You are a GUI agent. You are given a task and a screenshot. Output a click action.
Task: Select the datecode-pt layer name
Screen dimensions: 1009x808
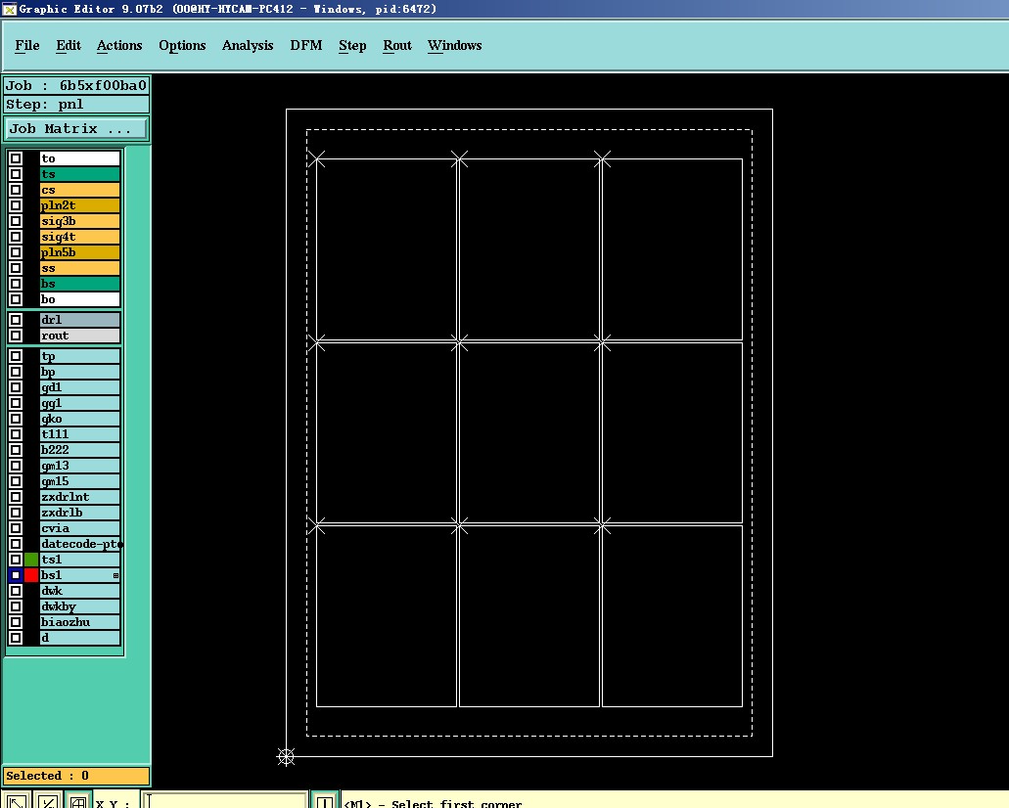(80, 544)
